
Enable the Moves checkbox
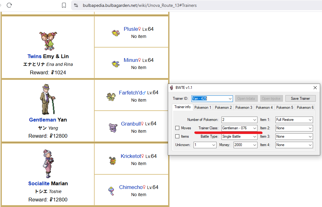[177, 128]
